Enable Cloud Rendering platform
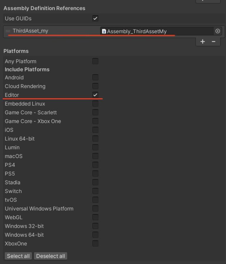 (95, 86)
